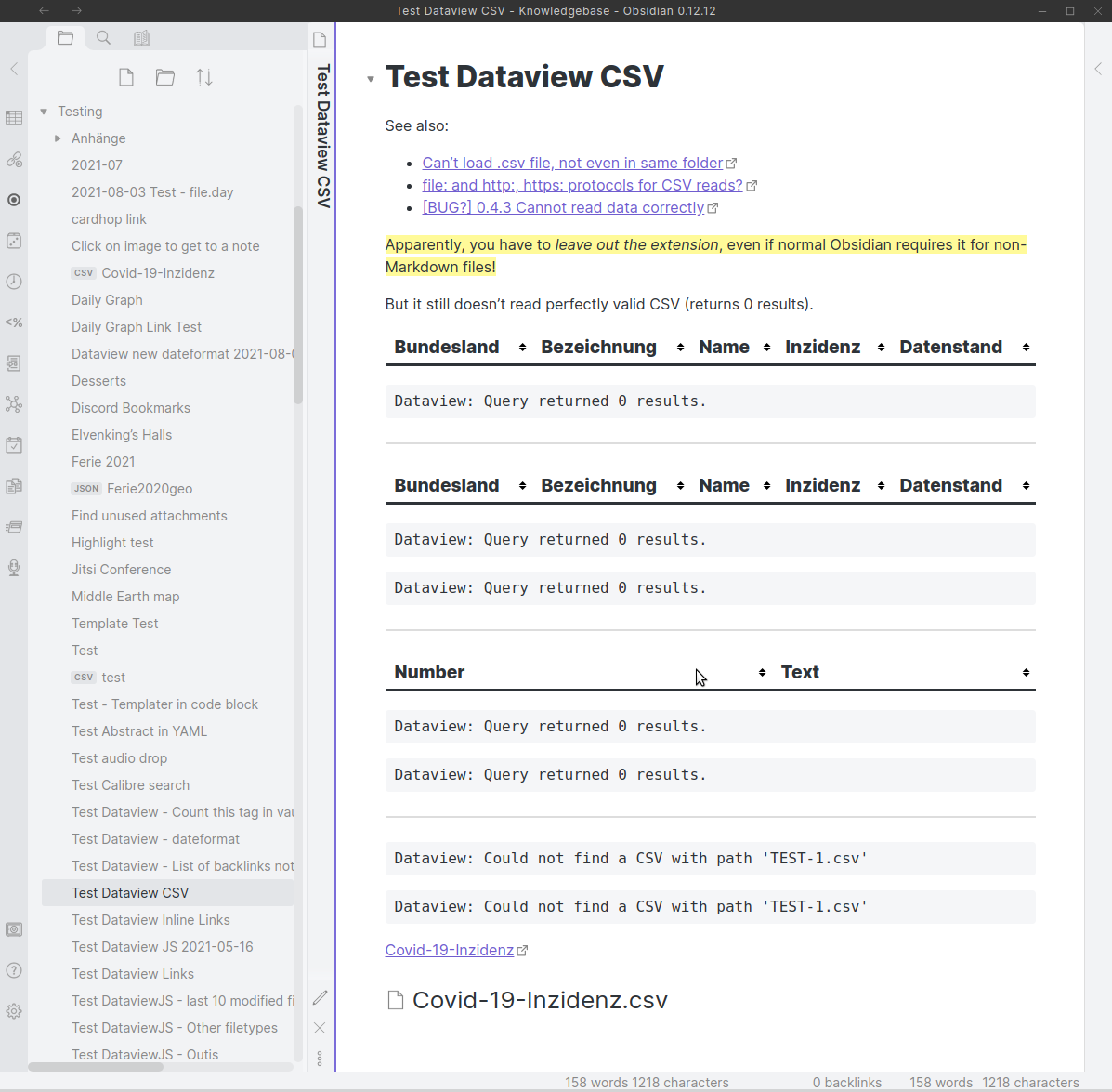Open the help icon

(14, 970)
